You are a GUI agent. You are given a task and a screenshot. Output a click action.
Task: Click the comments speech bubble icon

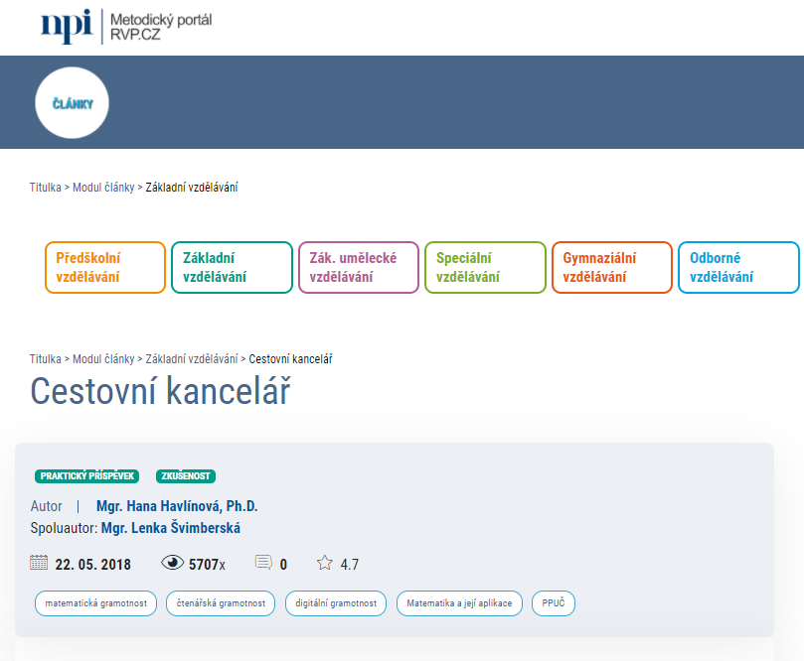pos(263,564)
